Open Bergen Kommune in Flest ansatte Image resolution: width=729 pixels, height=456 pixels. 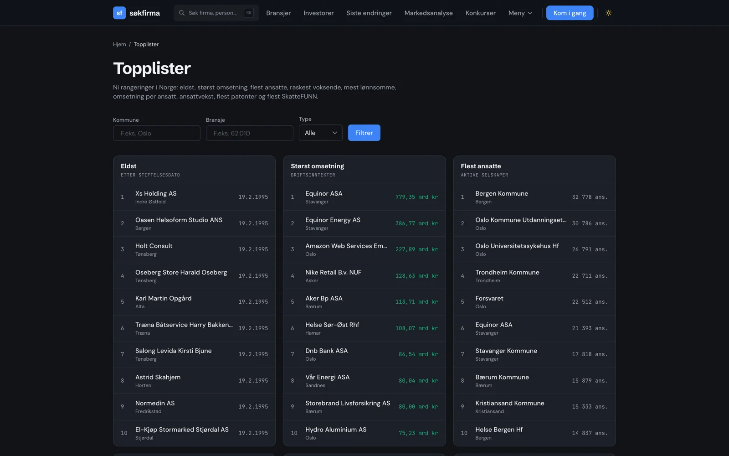pyautogui.click(x=534, y=197)
